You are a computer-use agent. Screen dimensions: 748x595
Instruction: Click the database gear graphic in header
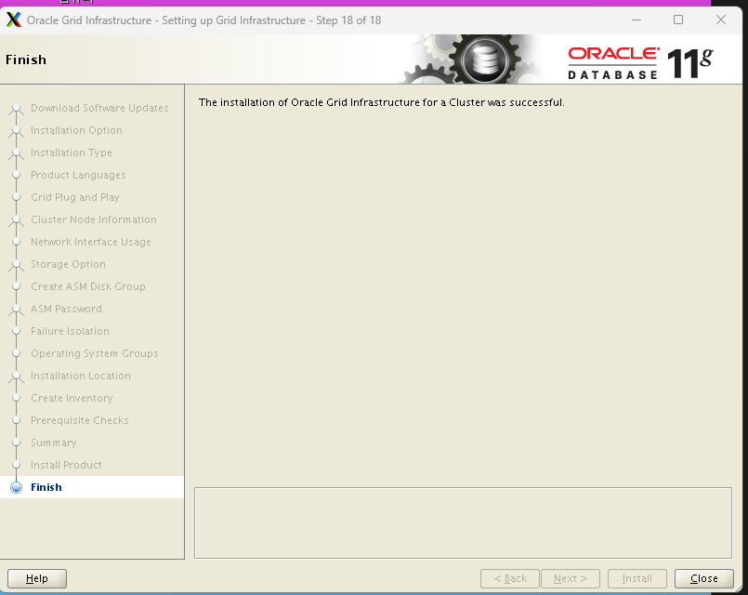(483, 59)
